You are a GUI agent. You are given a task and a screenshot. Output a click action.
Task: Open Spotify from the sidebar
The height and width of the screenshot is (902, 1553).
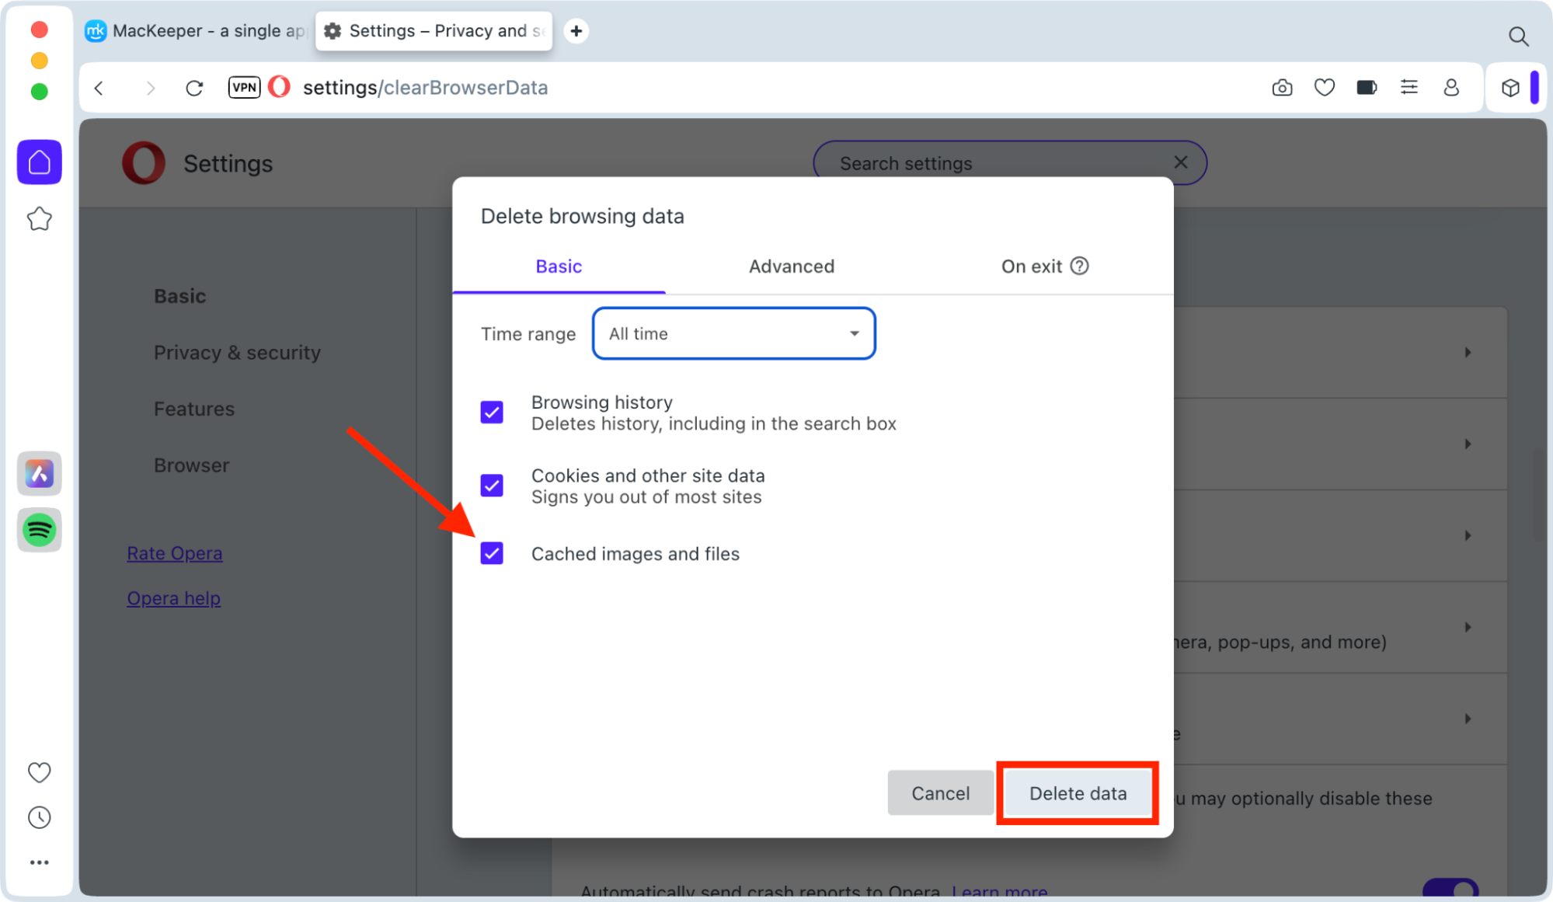coord(39,530)
